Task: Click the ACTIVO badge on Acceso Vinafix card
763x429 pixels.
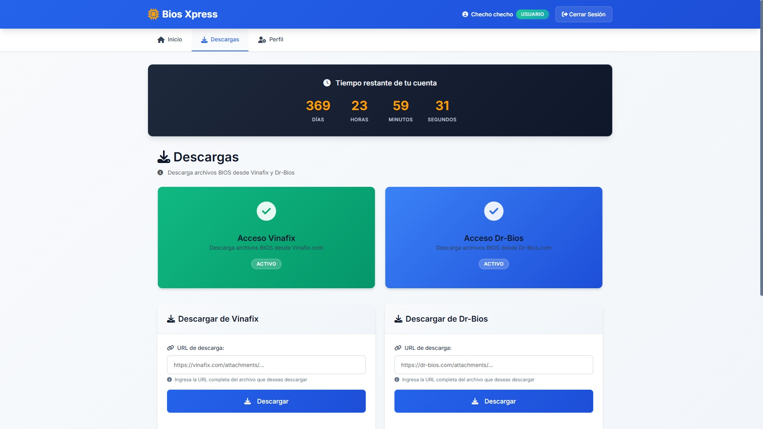Action: click(x=266, y=264)
